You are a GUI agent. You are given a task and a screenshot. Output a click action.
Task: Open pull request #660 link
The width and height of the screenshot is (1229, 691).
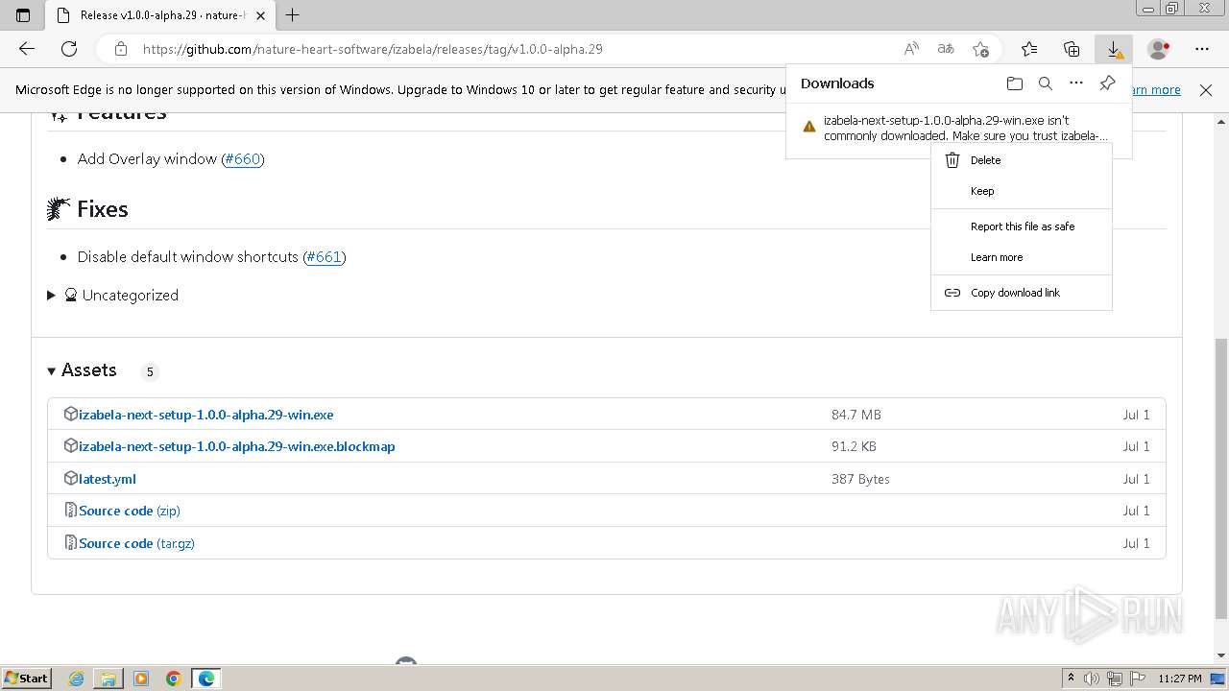click(x=243, y=159)
